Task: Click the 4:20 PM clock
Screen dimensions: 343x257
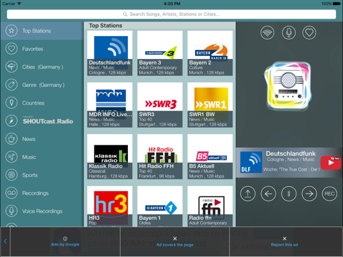Action: [172, 4]
